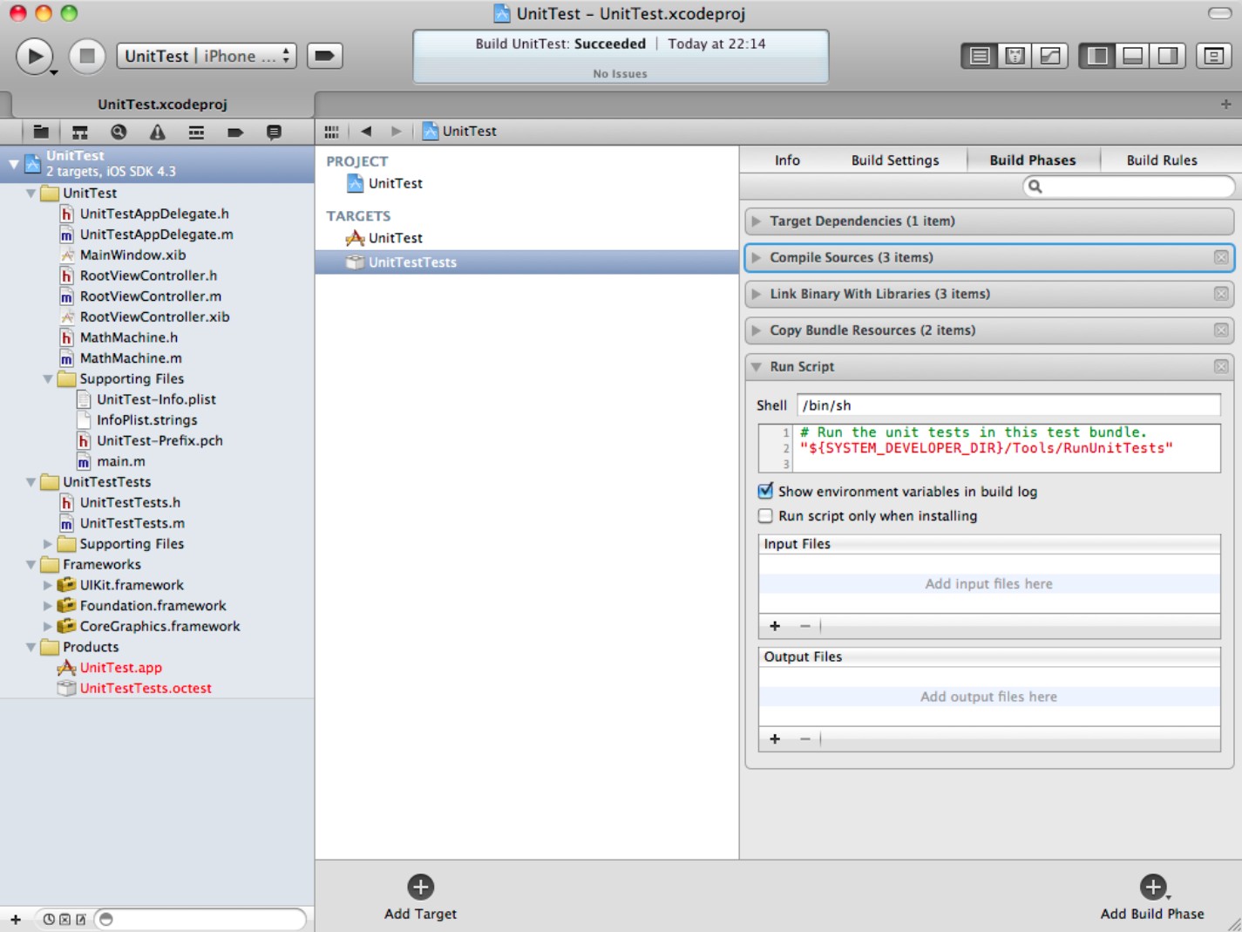The image size is (1242, 932).
Task: Collapse the Products group
Action: tap(31, 647)
